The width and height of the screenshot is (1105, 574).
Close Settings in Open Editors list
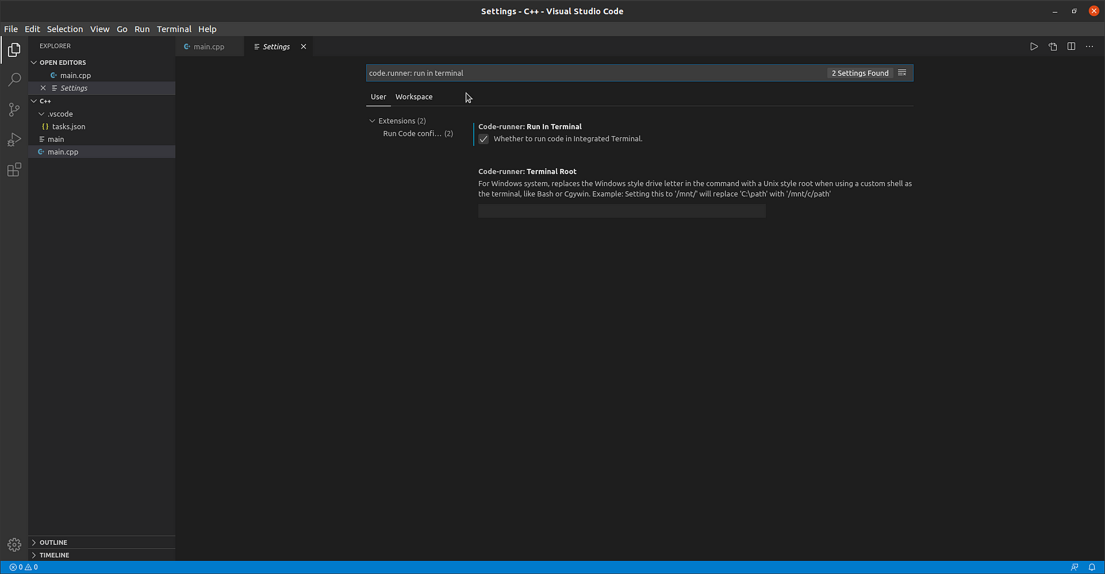43,88
